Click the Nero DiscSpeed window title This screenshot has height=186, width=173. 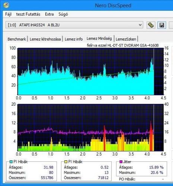113,6
